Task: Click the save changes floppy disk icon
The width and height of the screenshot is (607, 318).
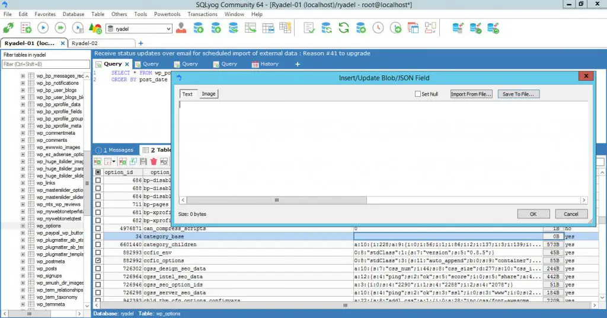Action: coord(143,161)
